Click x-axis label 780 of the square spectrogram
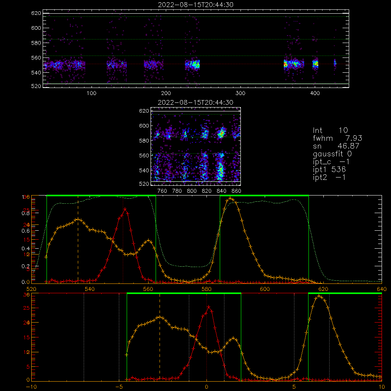391x391 pixels. tap(177, 191)
